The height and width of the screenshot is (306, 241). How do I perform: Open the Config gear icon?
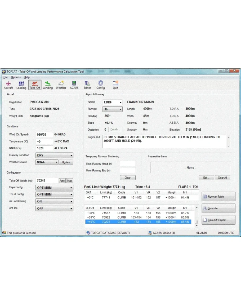click(100, 85)
